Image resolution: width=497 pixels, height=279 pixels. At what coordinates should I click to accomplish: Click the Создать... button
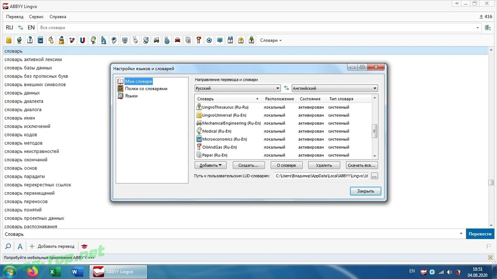(x=248, y=165)
